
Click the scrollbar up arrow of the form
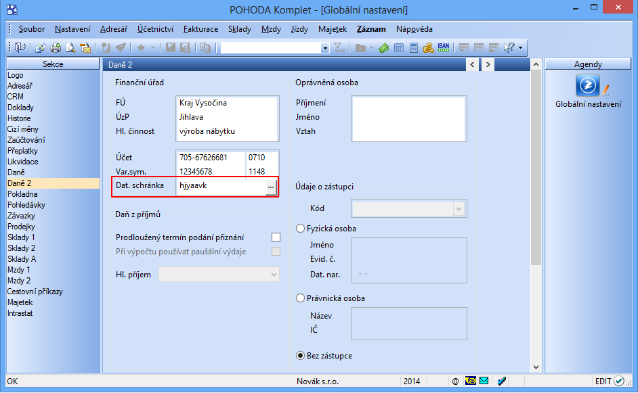tap(536, 64)
